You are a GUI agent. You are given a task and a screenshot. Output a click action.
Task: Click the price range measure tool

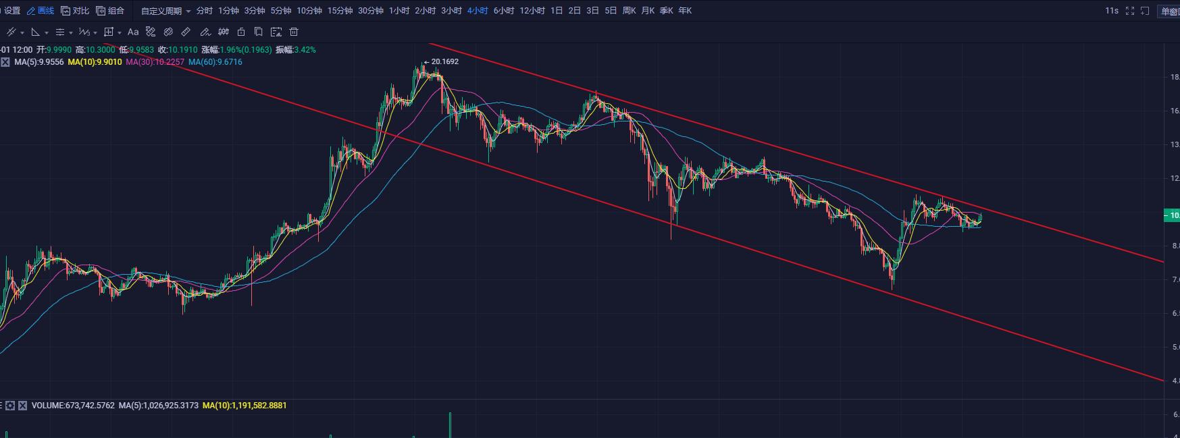[151, 32]
